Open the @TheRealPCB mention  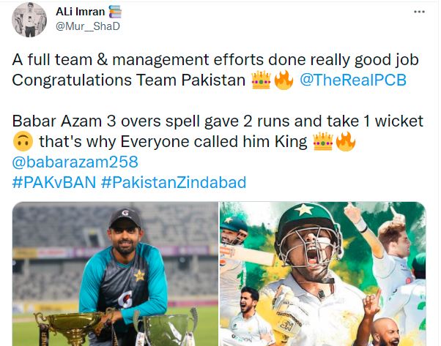click(353, 80)
